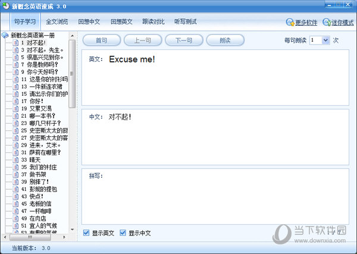
Task: Go to the 跟读对比 tab
Action: [x=154, y=21]
